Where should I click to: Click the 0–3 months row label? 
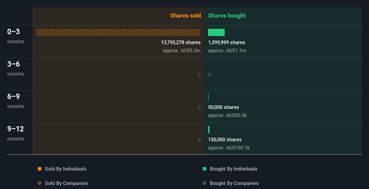click(16, 36)
